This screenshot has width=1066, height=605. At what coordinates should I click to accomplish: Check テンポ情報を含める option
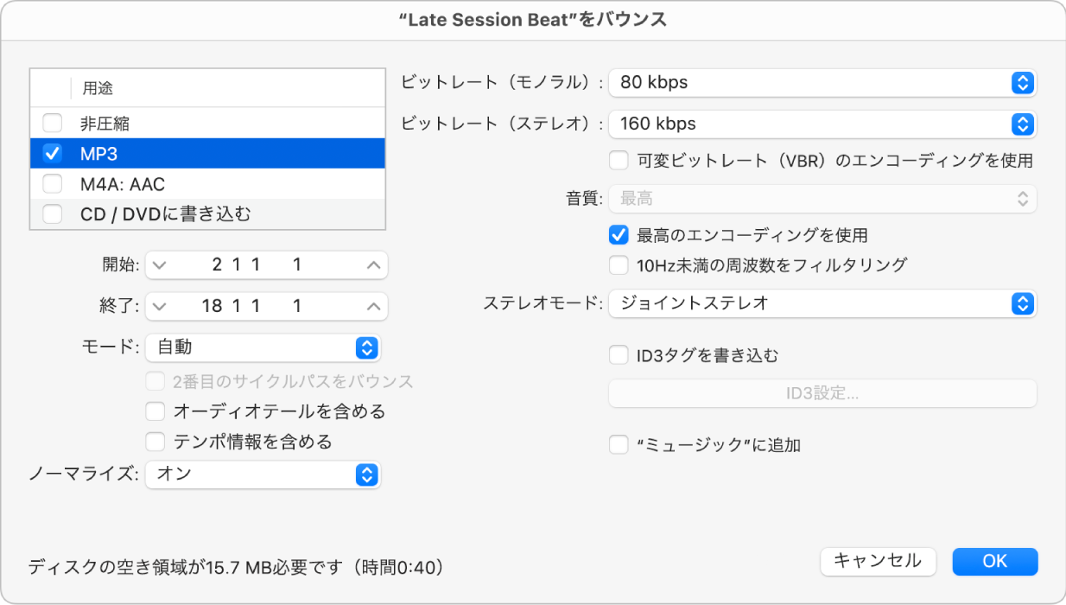coord(155,442)
